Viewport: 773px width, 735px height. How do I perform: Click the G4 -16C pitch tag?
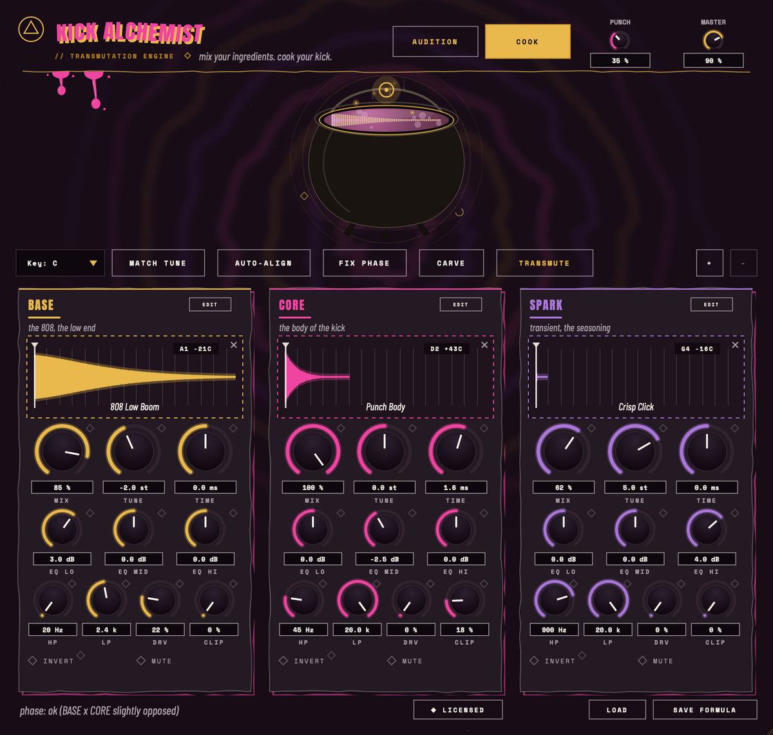698,348
